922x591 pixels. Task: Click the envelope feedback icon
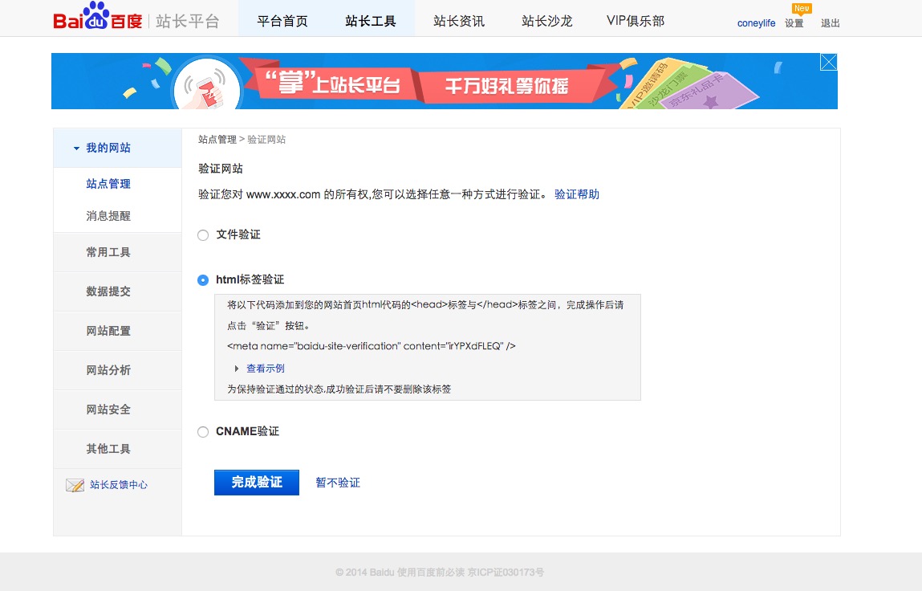pos(75,485)
